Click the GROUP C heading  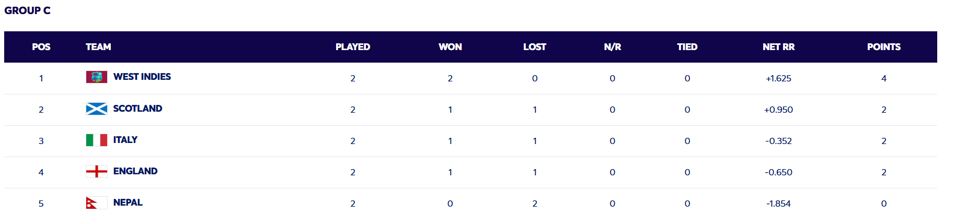(x=28, y=10)
